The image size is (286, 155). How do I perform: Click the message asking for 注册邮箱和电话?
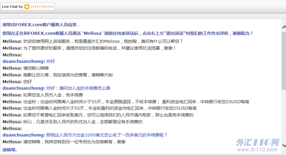pyautogui.click(x=89, y=48)
